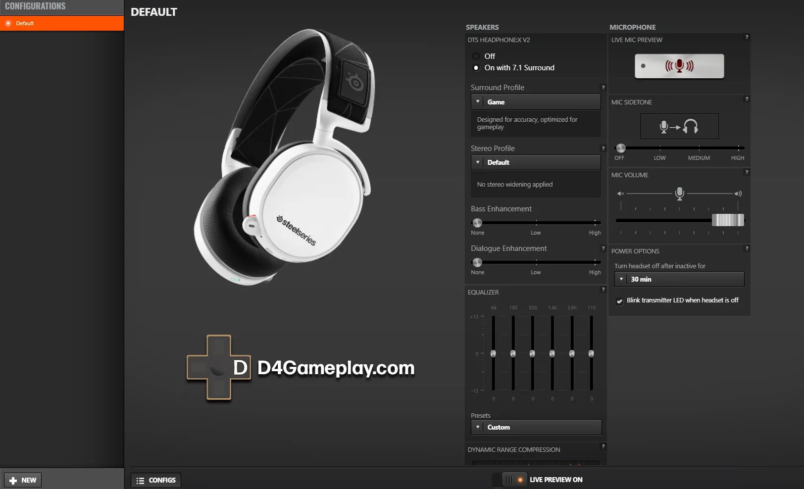Click the Dynamic Range Compression meter bar
Viewport: 804px width, 489px height.
[536, 463]
